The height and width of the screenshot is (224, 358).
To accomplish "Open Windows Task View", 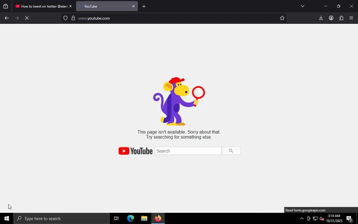I will pyautogui.click(x=116, y=218).
